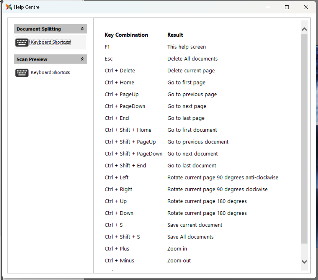Click the keyboard icon under Scan Preview
This screenshot has height=280, width=318.
[22, 73]
